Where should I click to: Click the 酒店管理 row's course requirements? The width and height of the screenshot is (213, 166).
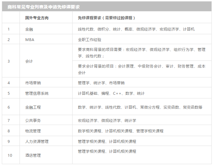[107, 151]
